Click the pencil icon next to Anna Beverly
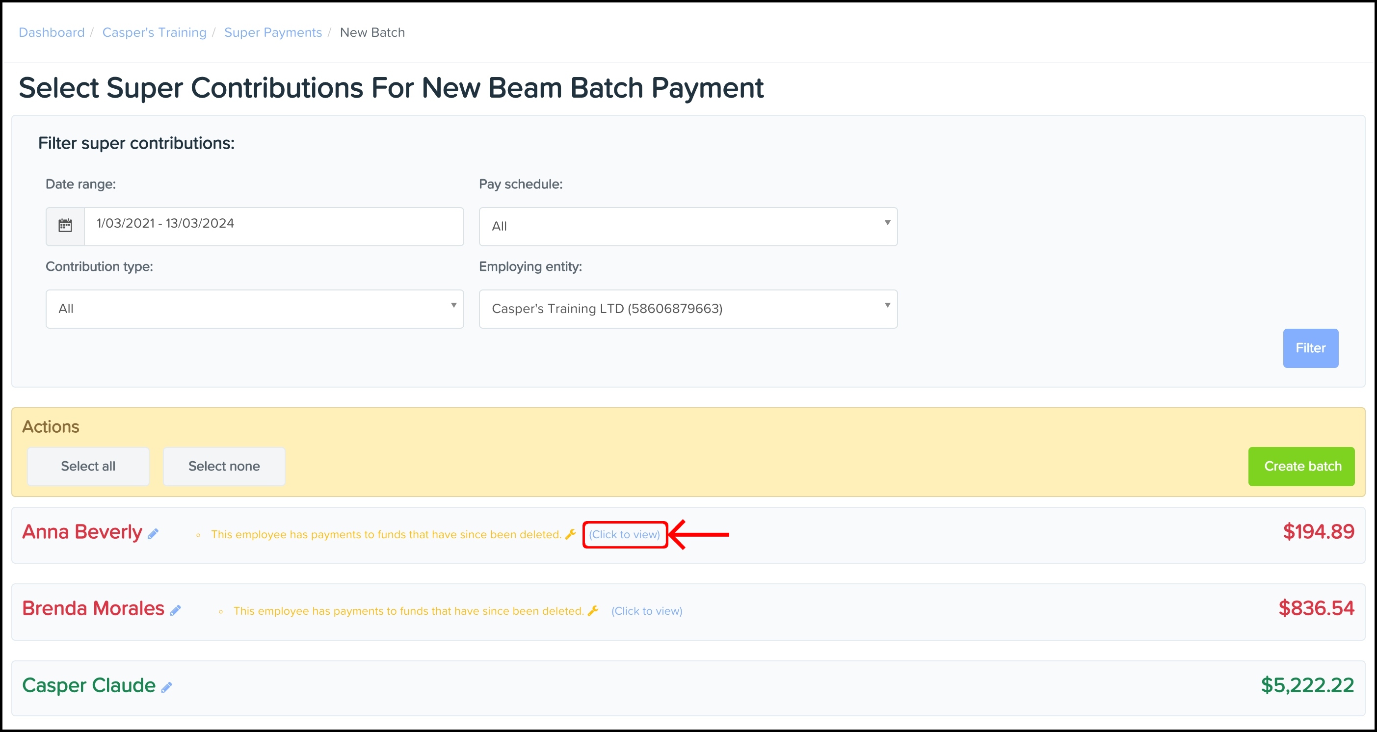The width and height of the screenshot is (1377, 732). [x=154, y=534]
